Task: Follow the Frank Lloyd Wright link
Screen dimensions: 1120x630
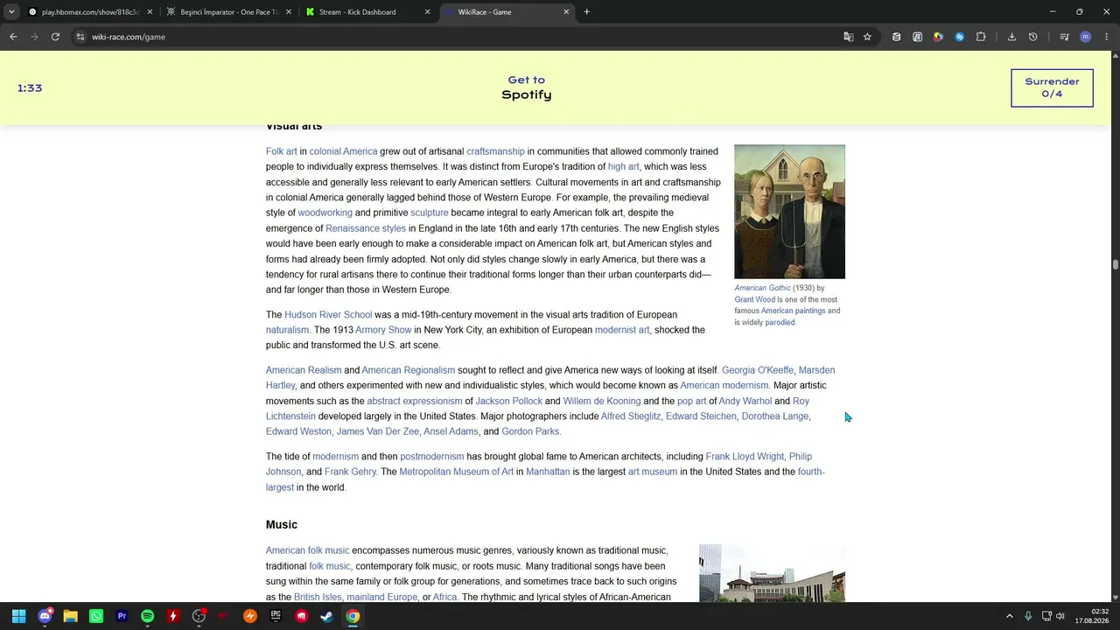Action: [x=745, y=457]
